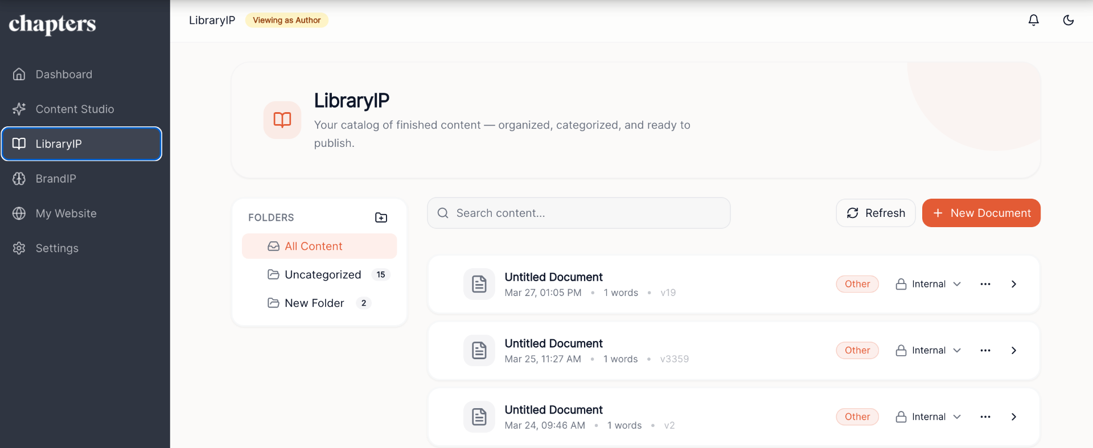
Task: Click the Untitled Document title dated Mar 25
Action: (x=553, y=343)
